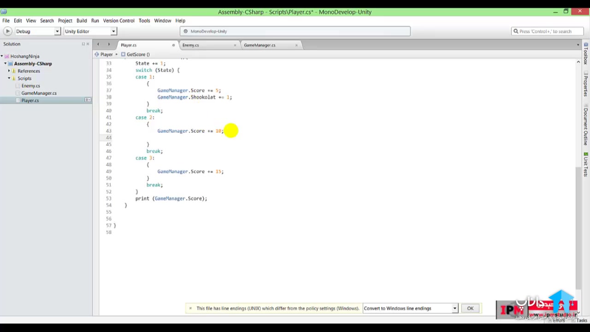Select the Scripts folder in tree
Image resolution: width=590 pixels, height=332 pixels.
(x=24, y=78)
